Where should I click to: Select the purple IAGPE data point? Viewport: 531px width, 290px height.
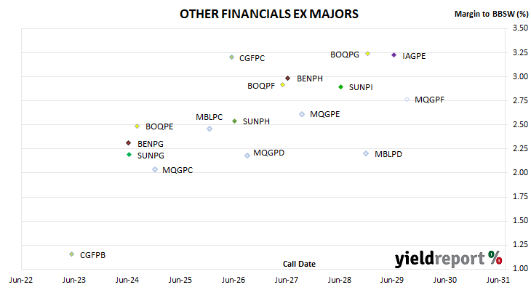(394, 55)
